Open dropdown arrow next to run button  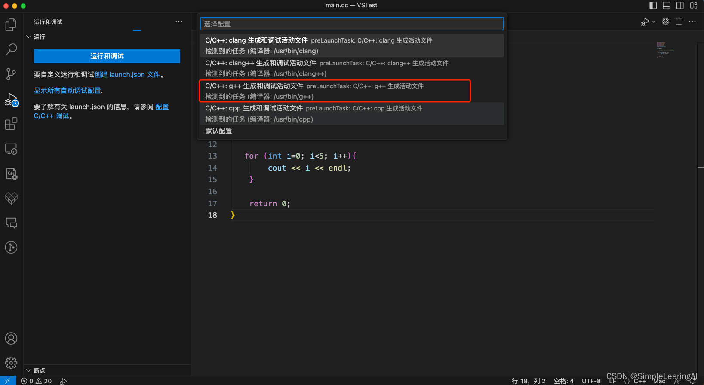[654, 21]
